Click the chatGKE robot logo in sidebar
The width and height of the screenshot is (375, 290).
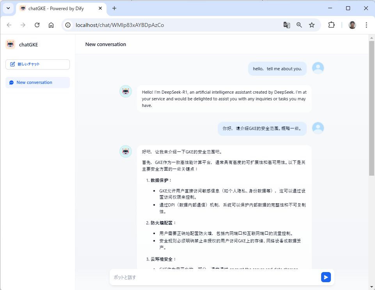tap(10, 44)
